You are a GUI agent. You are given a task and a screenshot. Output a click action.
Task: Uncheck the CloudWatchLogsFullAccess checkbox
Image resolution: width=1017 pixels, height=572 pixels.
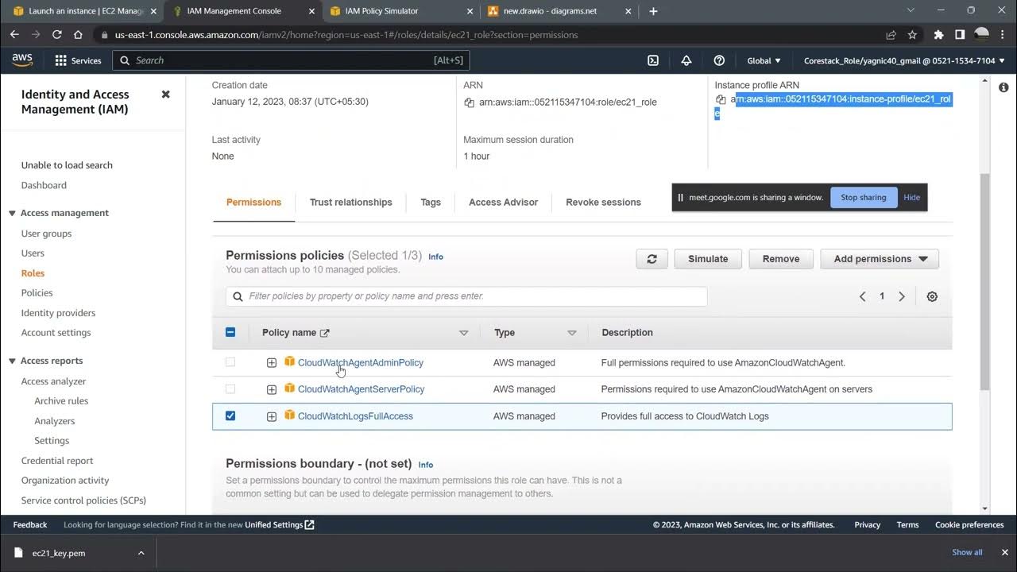[230, 415]
